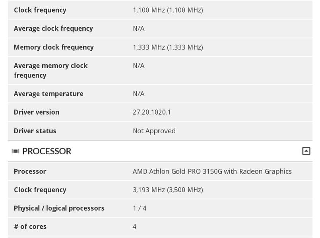This screenshot has height=238, width=320.
Task: Select the AMD Athlon Gold PRO 3150G text
Action: 212,171
